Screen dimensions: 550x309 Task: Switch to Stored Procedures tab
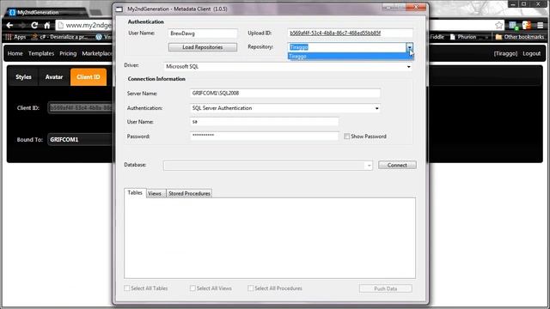189,193
